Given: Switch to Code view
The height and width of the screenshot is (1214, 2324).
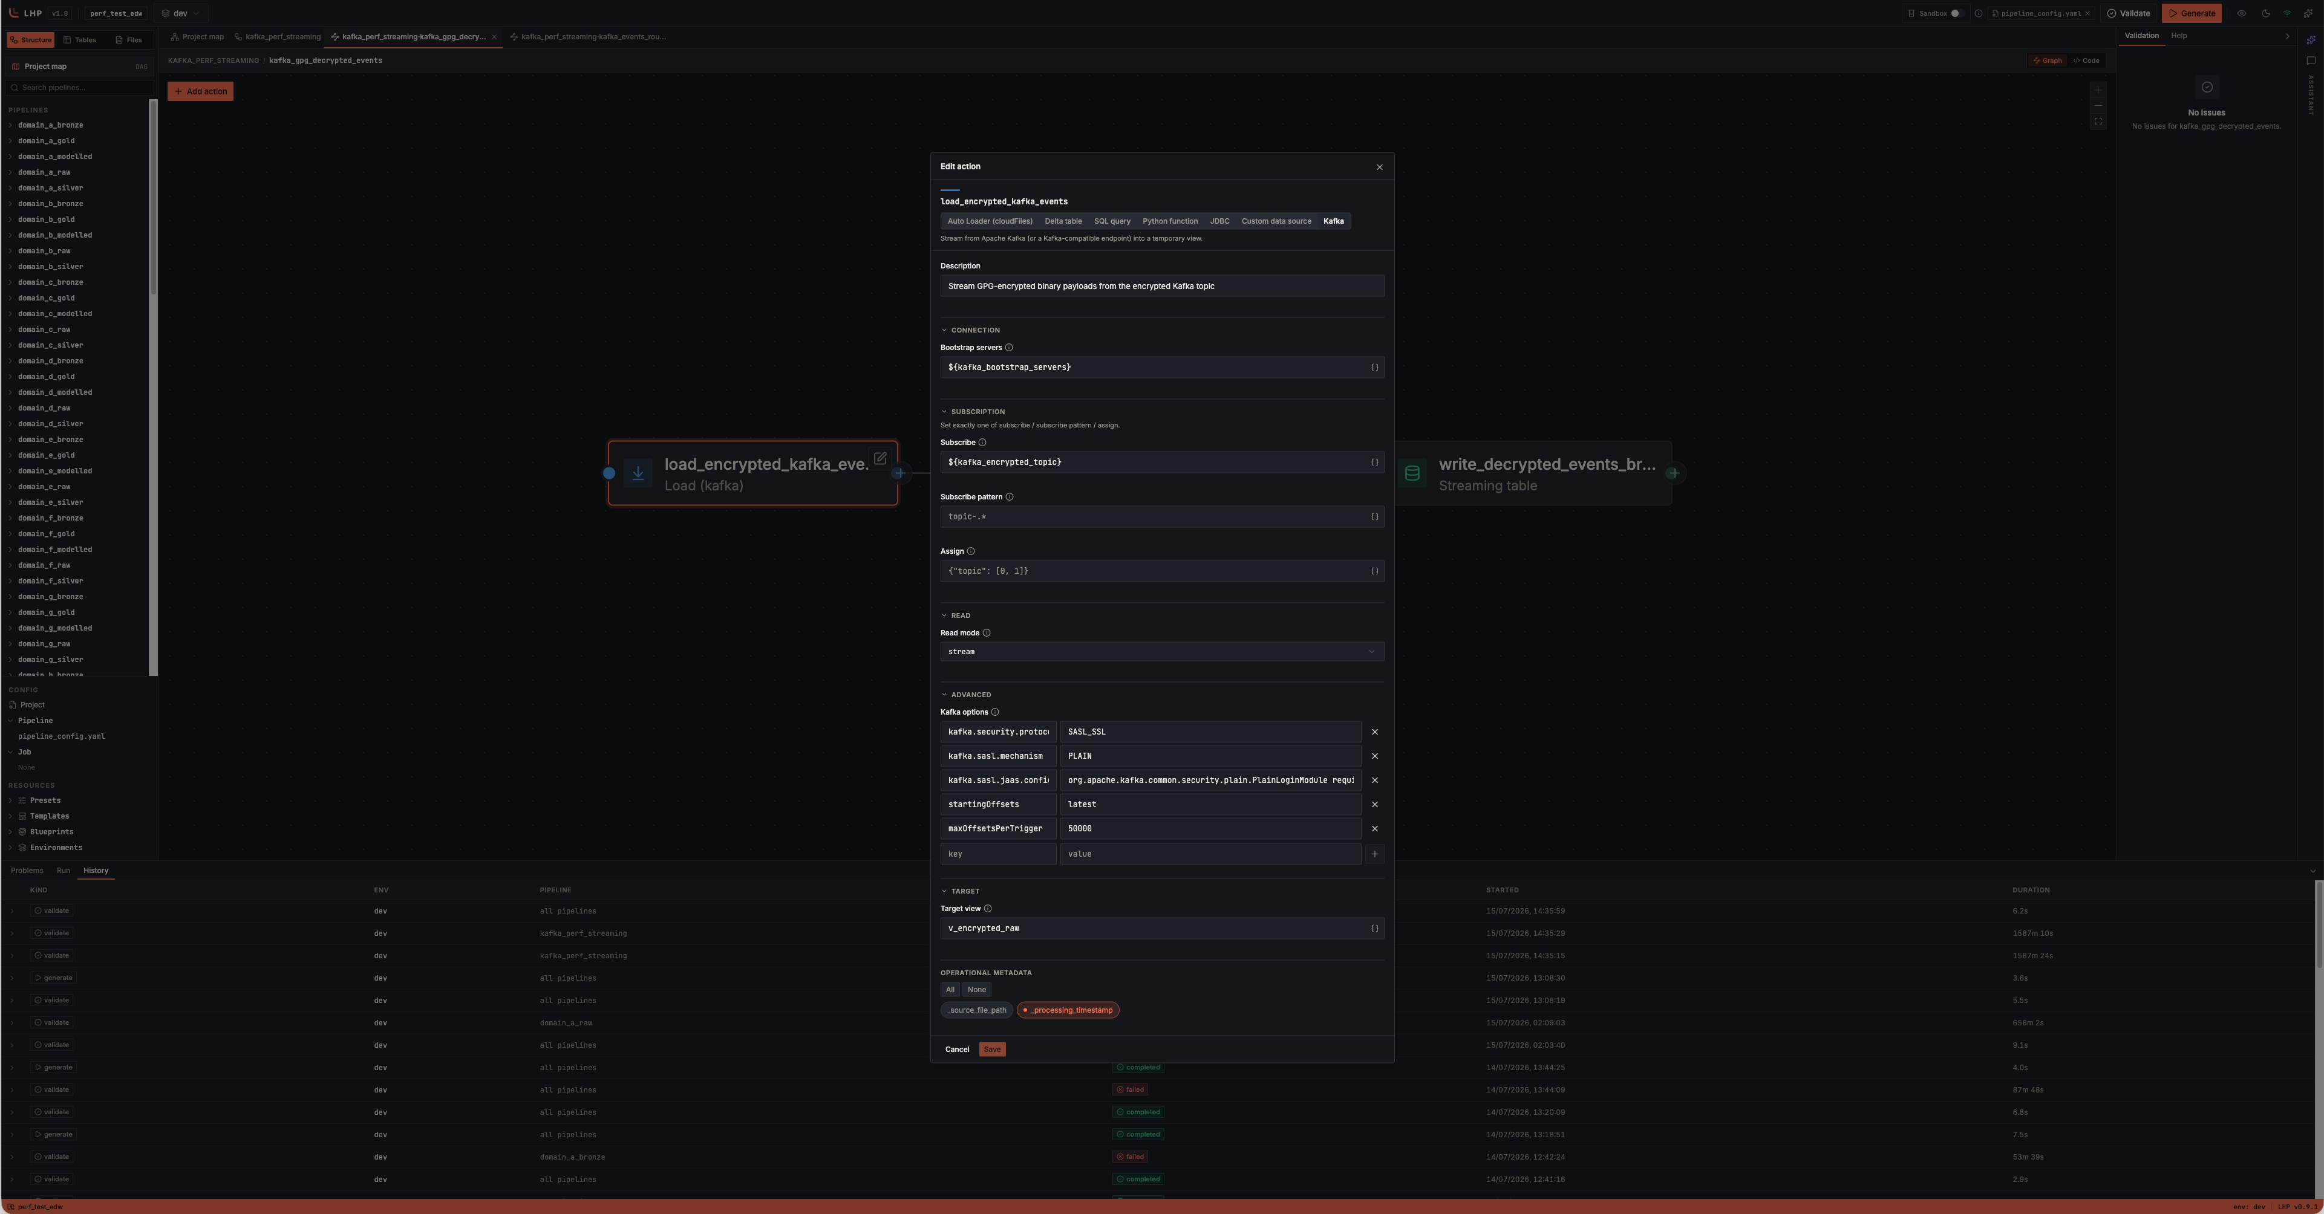Looking at the screenshot, I should [2086, 60].
